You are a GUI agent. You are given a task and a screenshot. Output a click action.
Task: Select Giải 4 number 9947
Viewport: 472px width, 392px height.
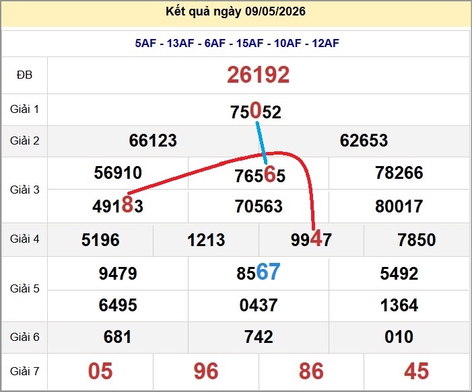(311, 239)
